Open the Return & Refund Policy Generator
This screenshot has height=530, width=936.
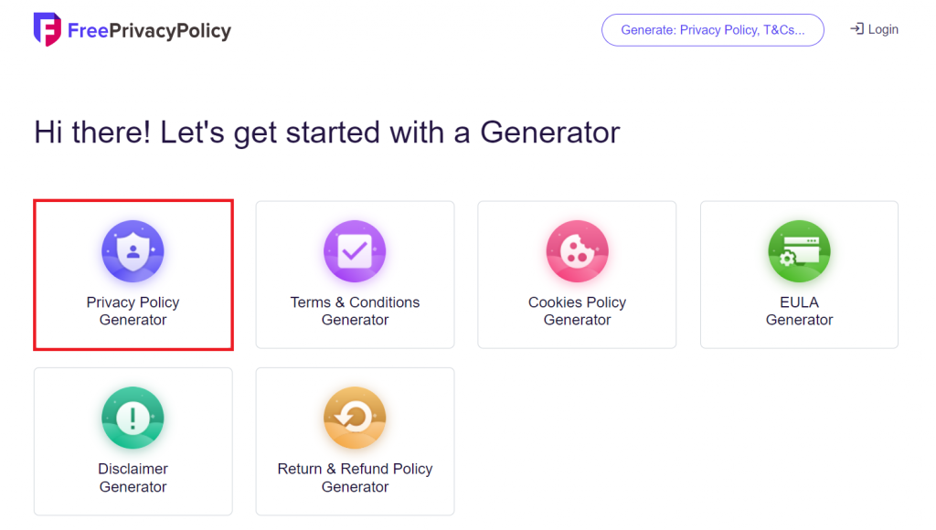pyautogui.click(x=355, y=441)
